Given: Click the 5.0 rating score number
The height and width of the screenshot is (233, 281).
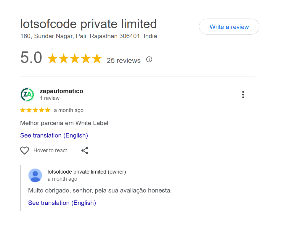Looking at the screenshot, I should [x=31, y=58].
